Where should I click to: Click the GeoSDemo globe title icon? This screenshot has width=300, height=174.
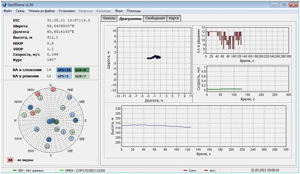5,5
